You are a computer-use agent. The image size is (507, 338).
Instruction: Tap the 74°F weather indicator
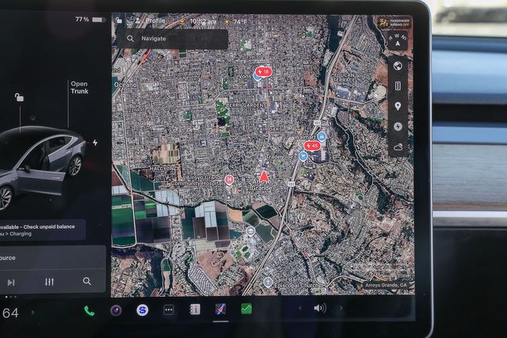235,21
